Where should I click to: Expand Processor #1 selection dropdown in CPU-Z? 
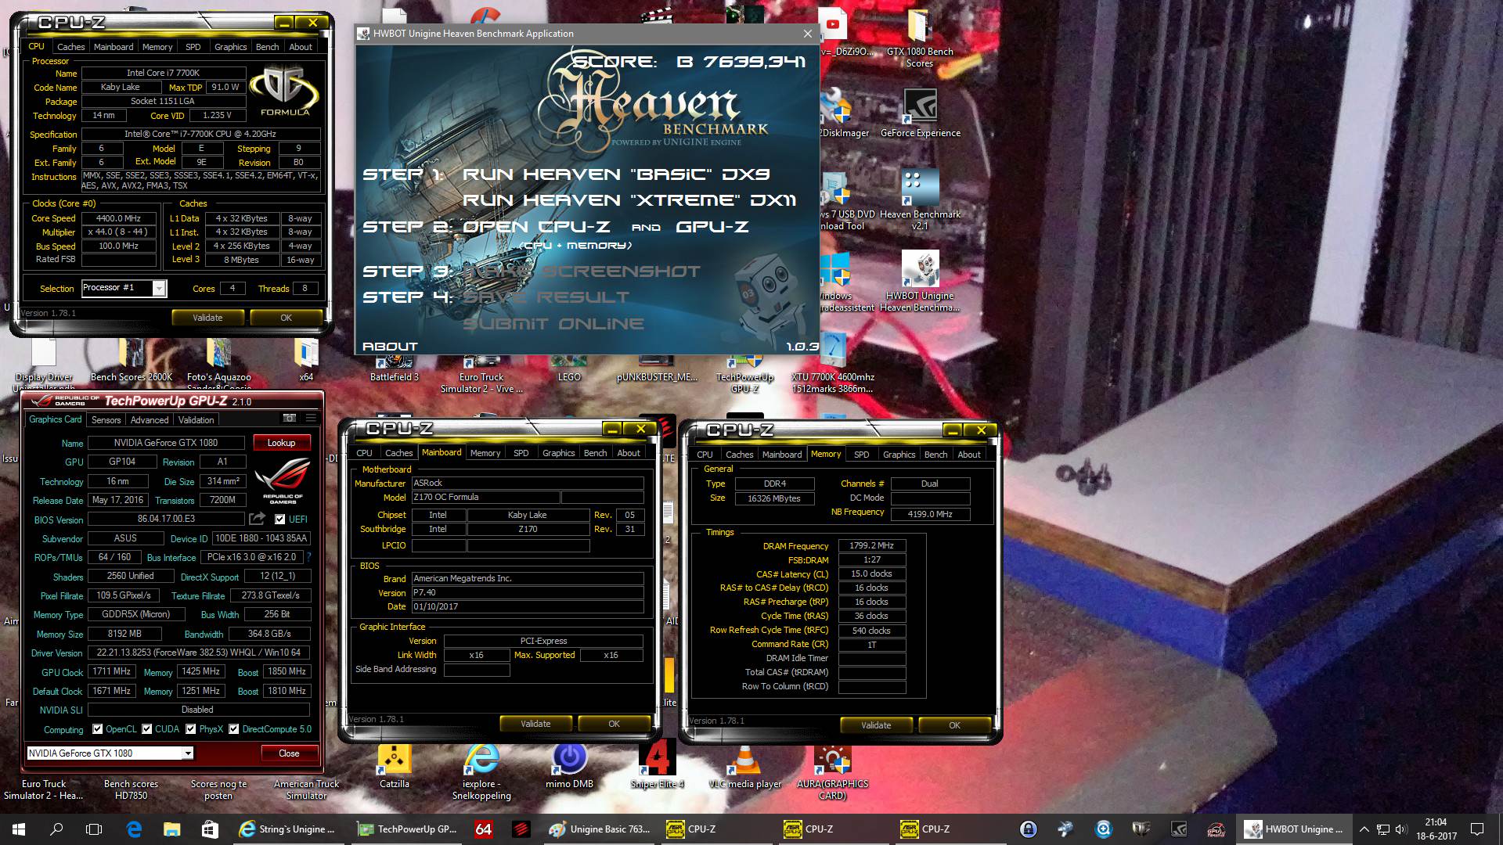point(159,289)
